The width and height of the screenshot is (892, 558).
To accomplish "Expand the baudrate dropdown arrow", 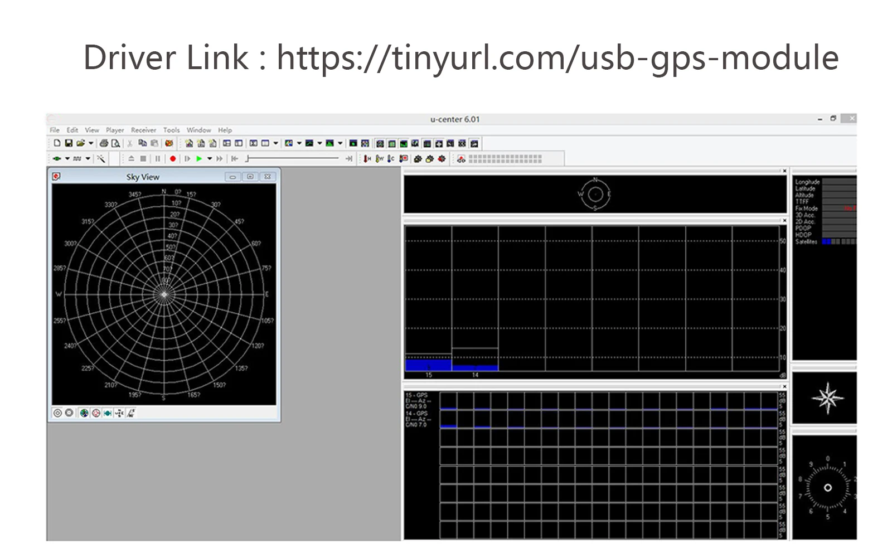I will (x=88, y=159).
